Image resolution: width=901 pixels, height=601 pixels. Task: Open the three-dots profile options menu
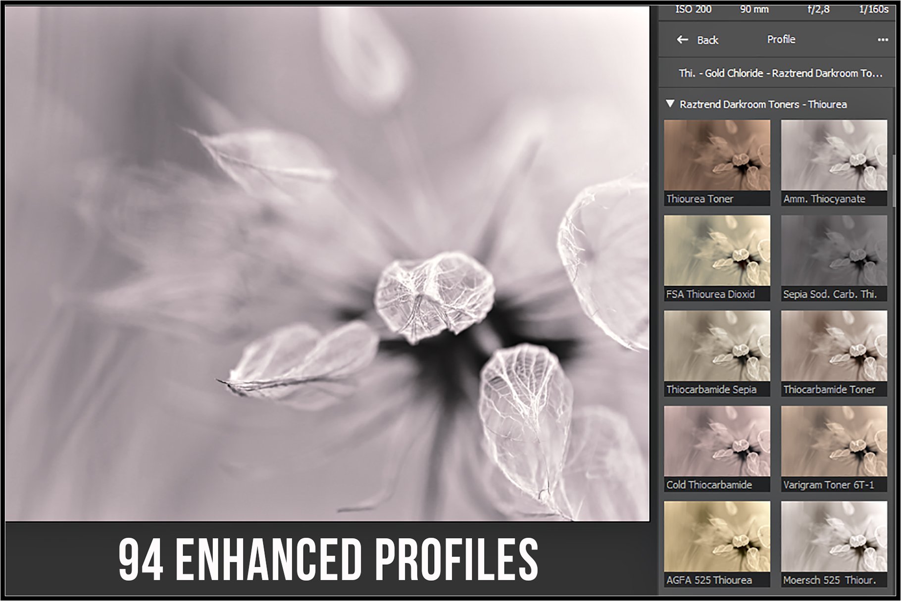tap(883, 40)
